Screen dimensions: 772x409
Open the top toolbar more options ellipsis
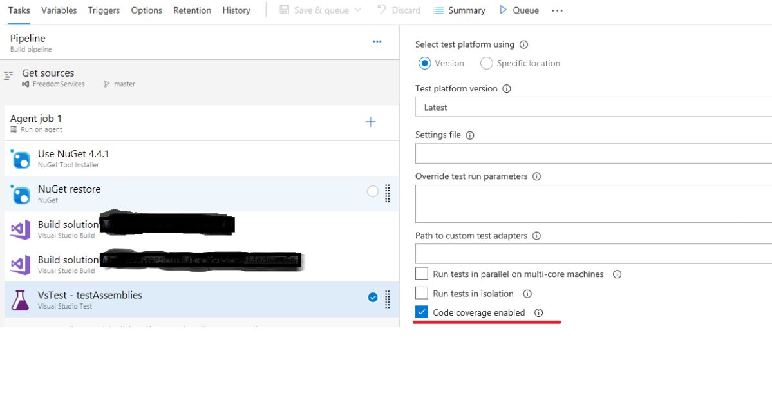tap(557, 10)
